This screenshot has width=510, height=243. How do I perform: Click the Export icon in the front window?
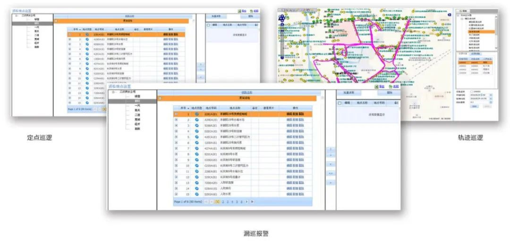click(376, 87)
